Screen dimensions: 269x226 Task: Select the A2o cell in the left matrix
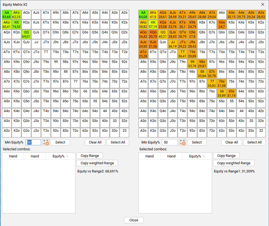7,132
